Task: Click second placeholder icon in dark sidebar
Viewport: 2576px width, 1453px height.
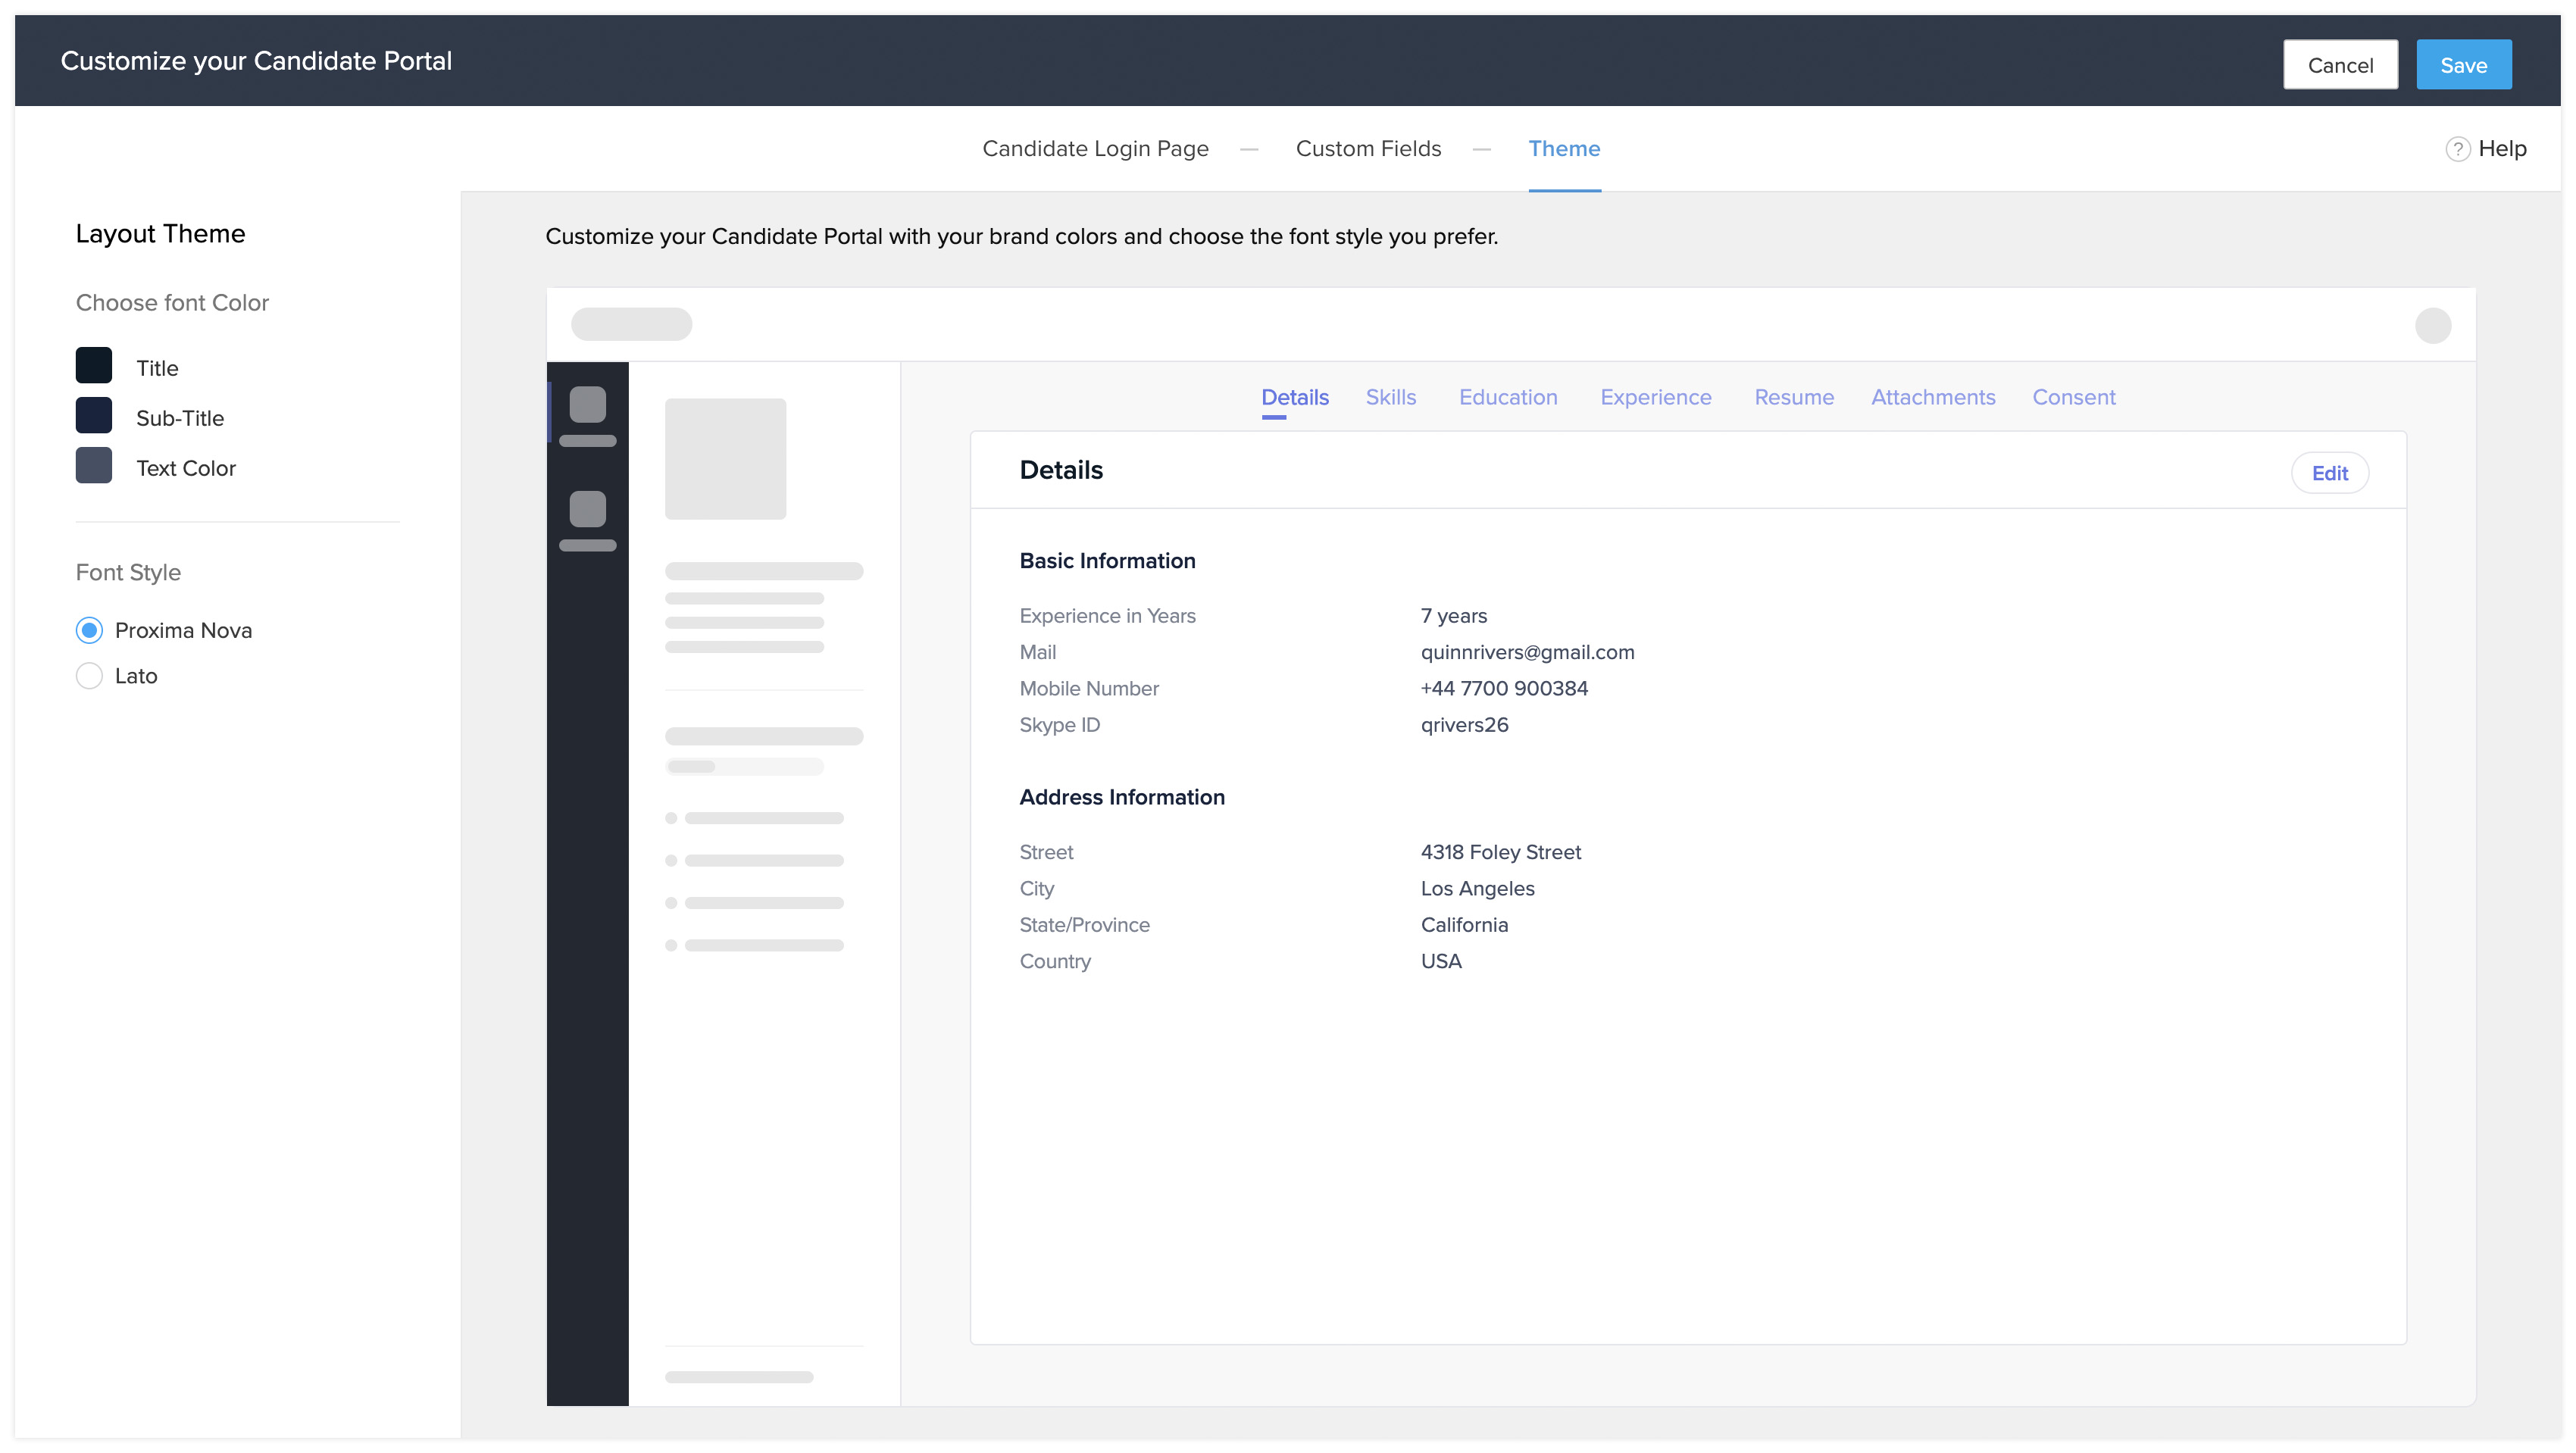Action: pyautogui.click(x=587, y=509)
